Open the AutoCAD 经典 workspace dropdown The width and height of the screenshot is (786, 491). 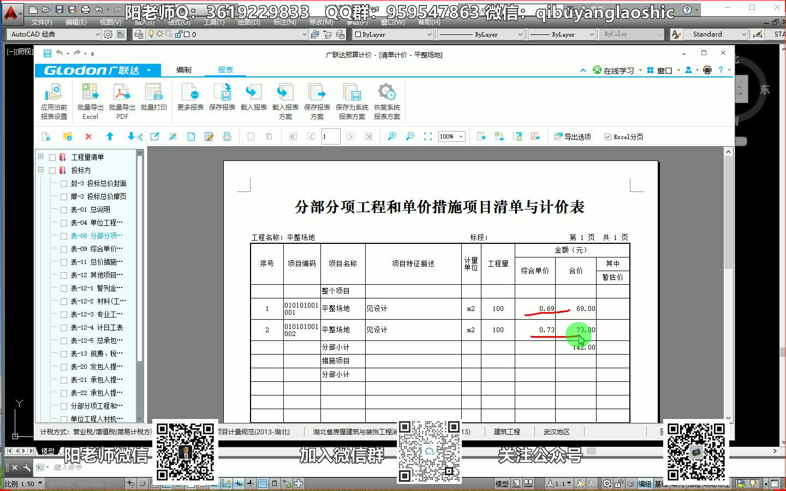(x=98, y=34)
